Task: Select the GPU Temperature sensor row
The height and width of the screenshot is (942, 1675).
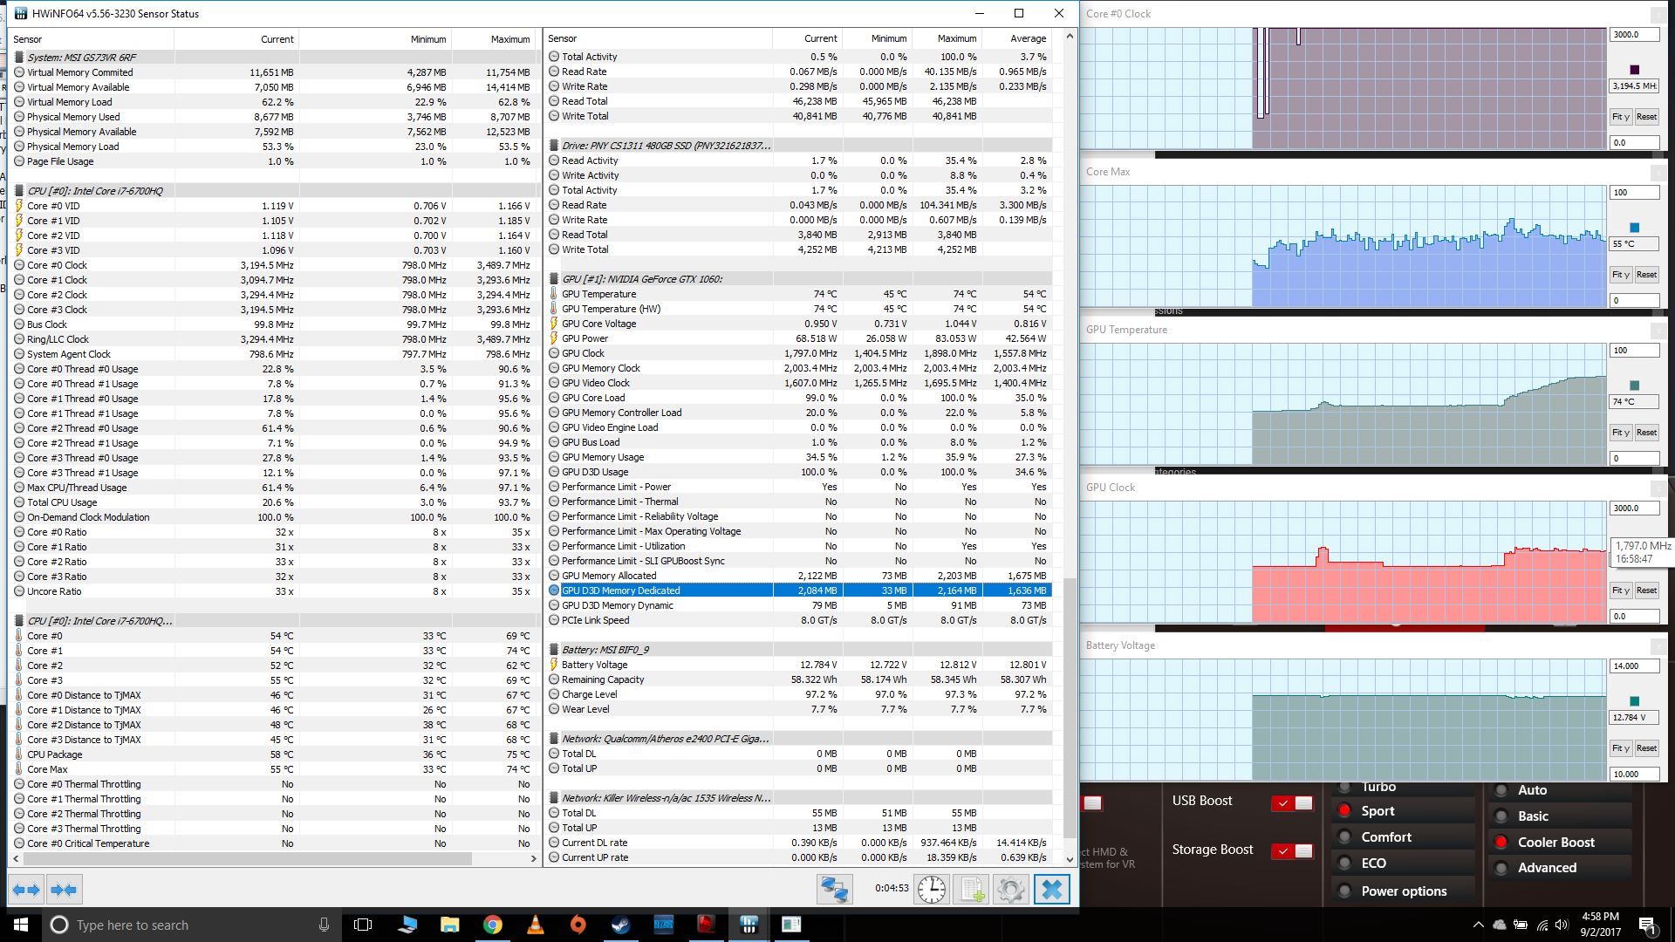Action: pos(798,294)
